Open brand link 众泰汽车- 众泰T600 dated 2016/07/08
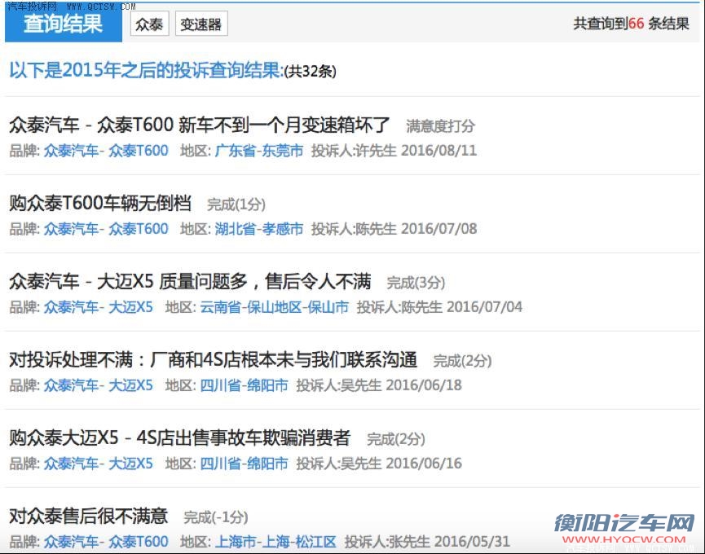The width and height of the screenshot is (705, 554). pos(106,229)
